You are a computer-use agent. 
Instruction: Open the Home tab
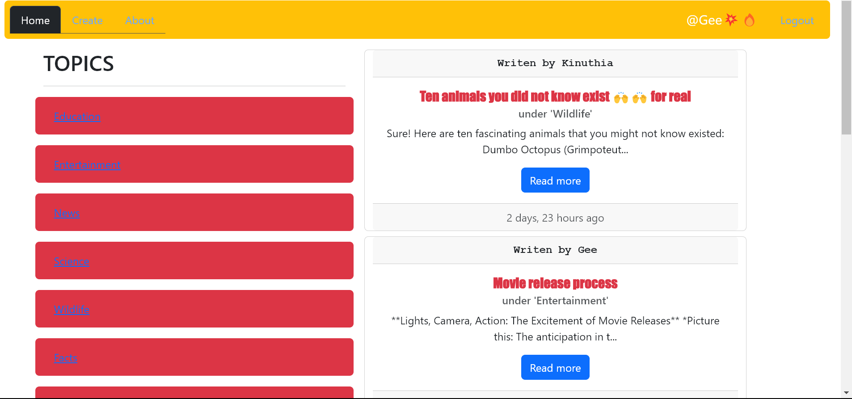35,21
